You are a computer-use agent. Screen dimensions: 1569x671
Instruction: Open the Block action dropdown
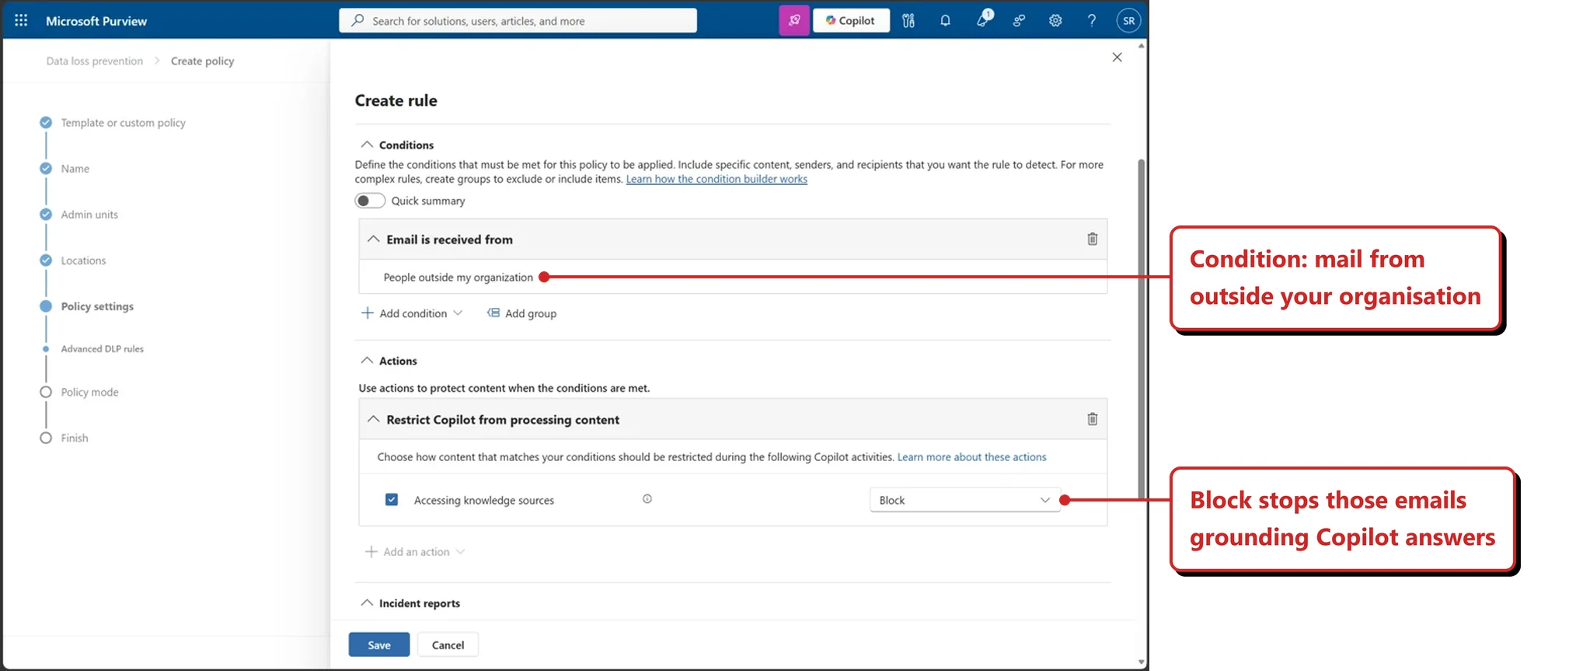point(964,500)
